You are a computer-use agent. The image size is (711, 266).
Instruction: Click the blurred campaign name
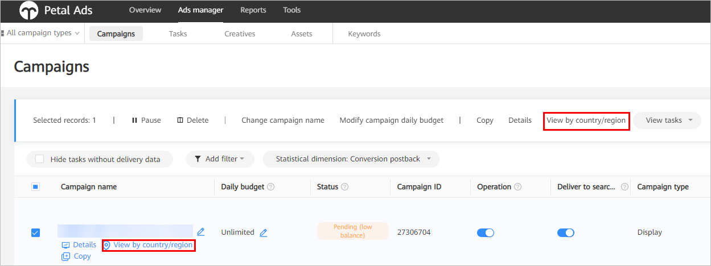point(125,231)
